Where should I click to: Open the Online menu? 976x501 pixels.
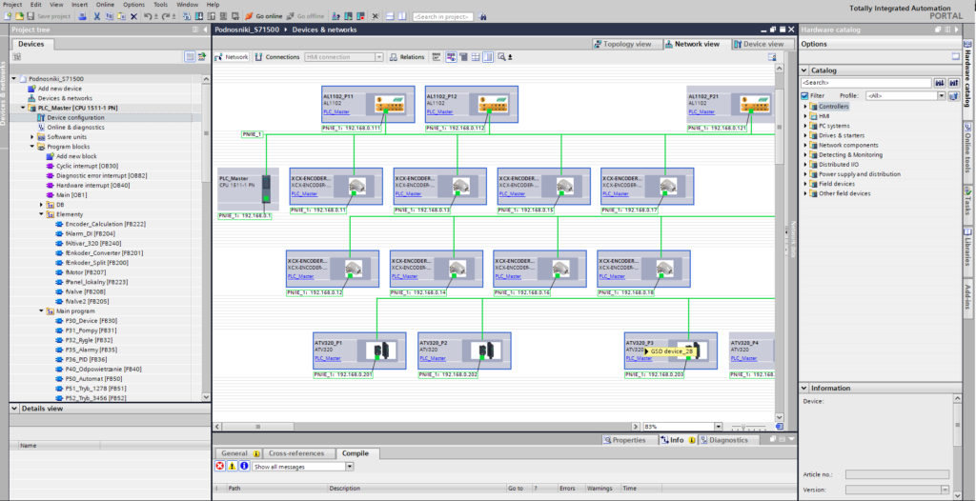point(105,5)
